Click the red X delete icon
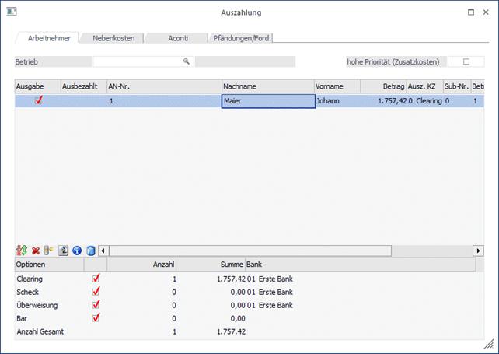Screen dimensions: 499x354 (x=35, y=251)
